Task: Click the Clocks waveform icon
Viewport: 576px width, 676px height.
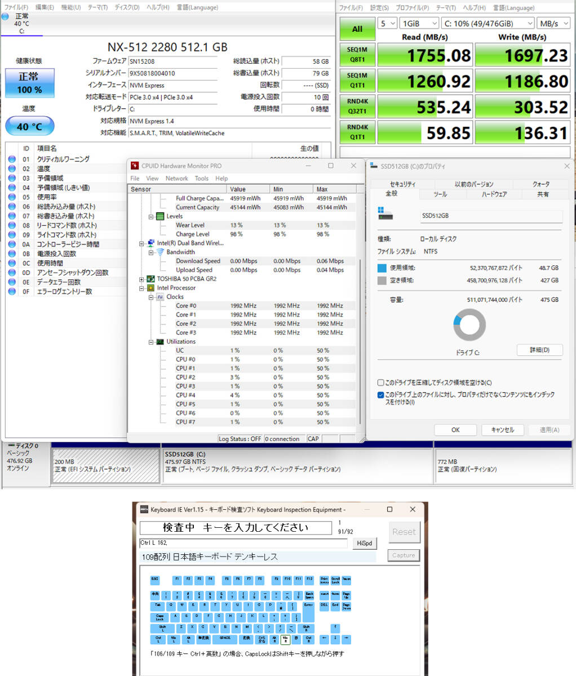Action: [x=160, y=297]
